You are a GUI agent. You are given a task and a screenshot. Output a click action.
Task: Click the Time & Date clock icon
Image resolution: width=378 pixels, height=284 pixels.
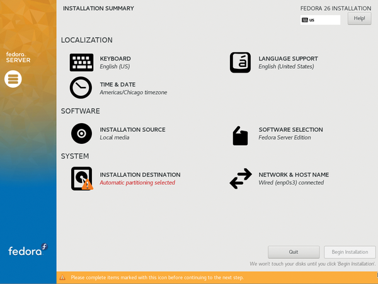click(81, 88)
